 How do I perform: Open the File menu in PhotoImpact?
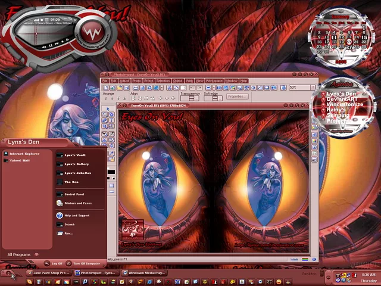(105, 81)
